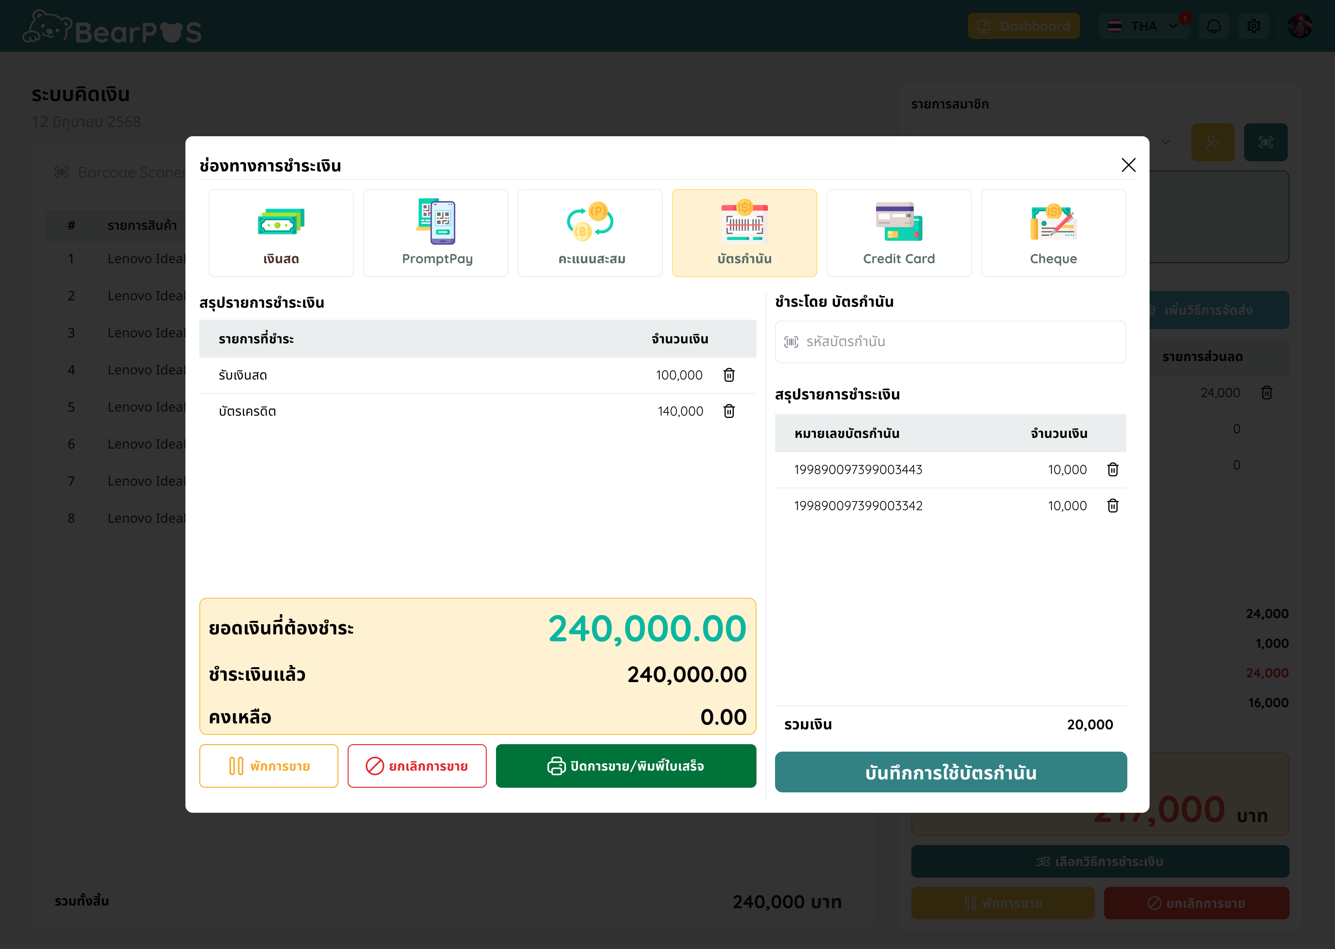Click add member icon button
Image resolution: width=1335 pixels, height=949 pixels.
click(x=1213, y=142)
